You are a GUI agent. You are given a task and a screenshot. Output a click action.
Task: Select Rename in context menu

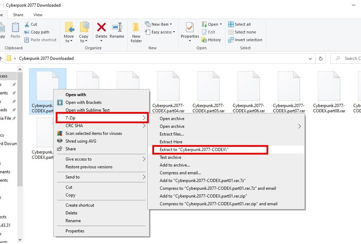(102, 221)
